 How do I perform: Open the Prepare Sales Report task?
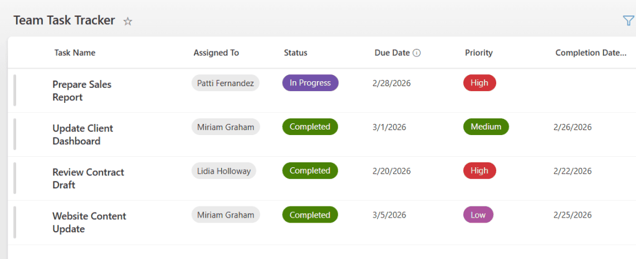[x=81, y=90]
